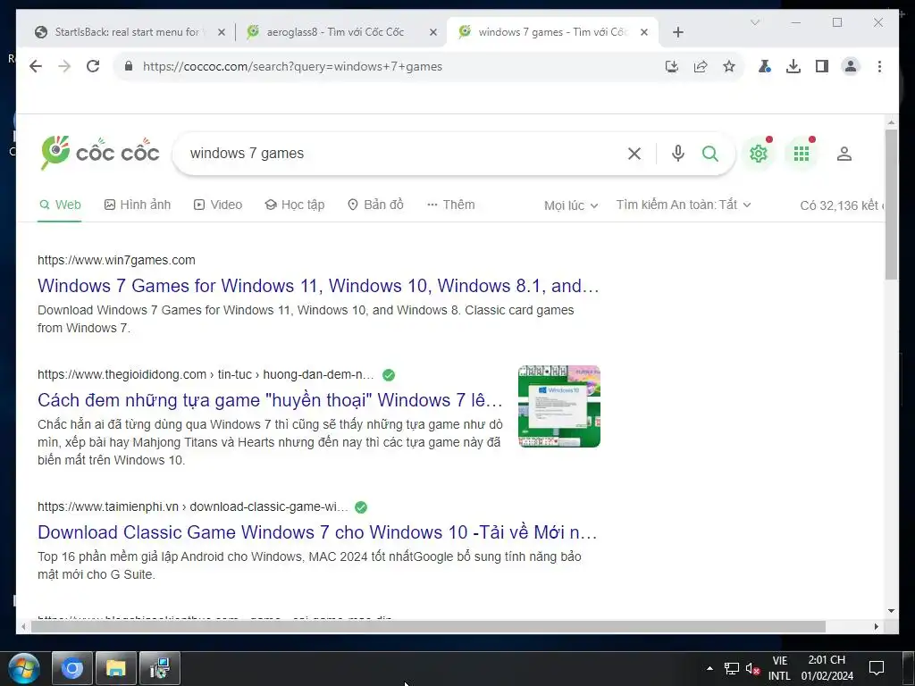The image size is (915, 686).
Task: Open Cốc Cốc account sign-in icon
Action: (844, 154)
